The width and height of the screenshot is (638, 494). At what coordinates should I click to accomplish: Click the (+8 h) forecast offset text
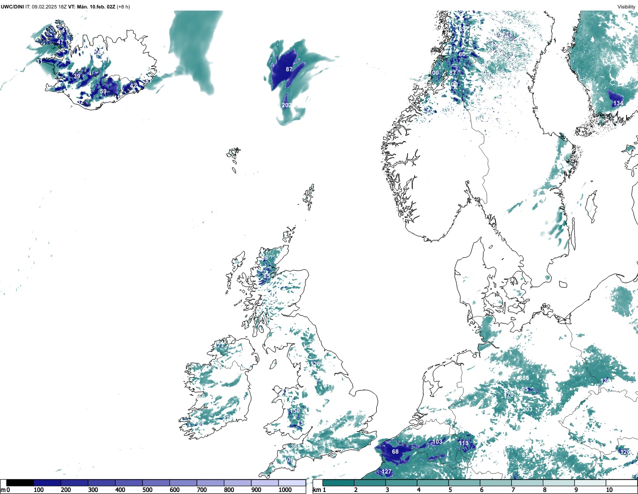(x=123, y=6)
